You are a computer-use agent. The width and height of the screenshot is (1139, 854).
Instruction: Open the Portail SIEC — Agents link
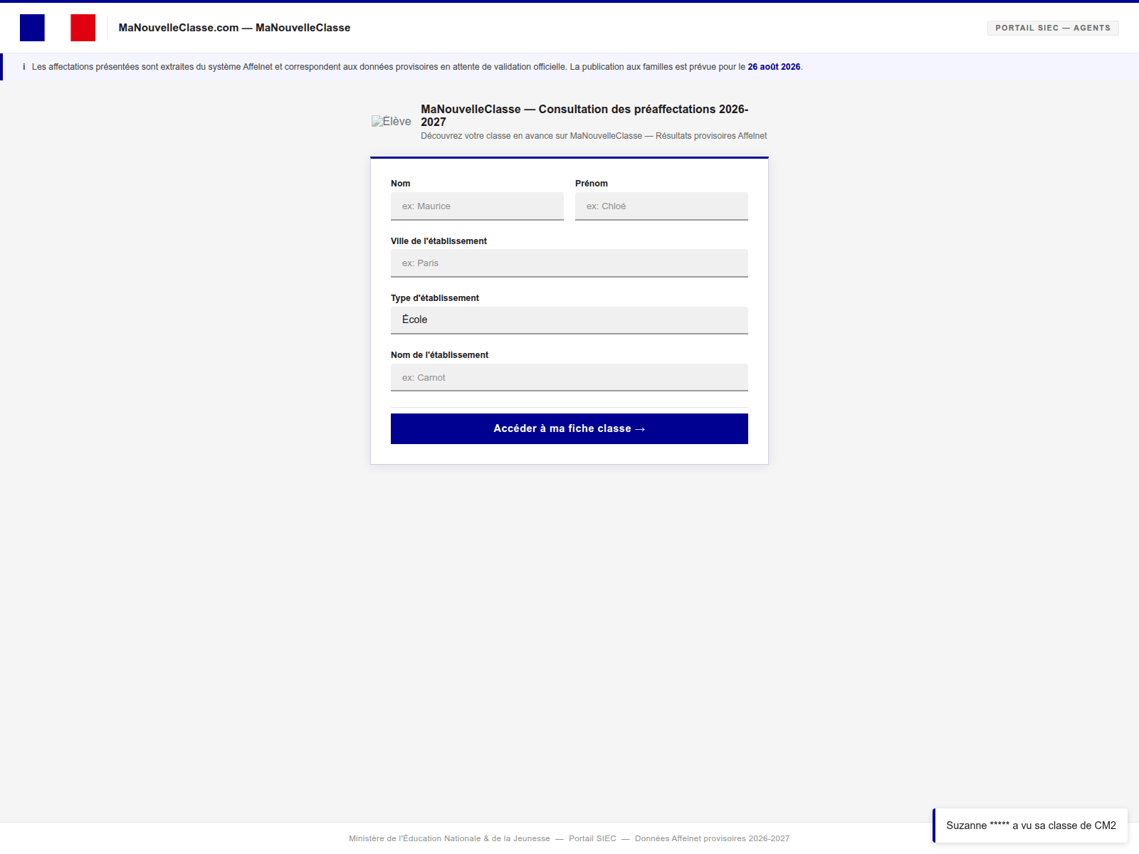click(1053, 28)
